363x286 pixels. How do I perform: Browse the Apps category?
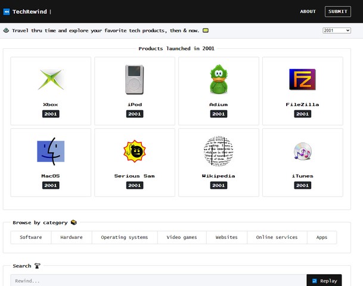click(321, 237)
